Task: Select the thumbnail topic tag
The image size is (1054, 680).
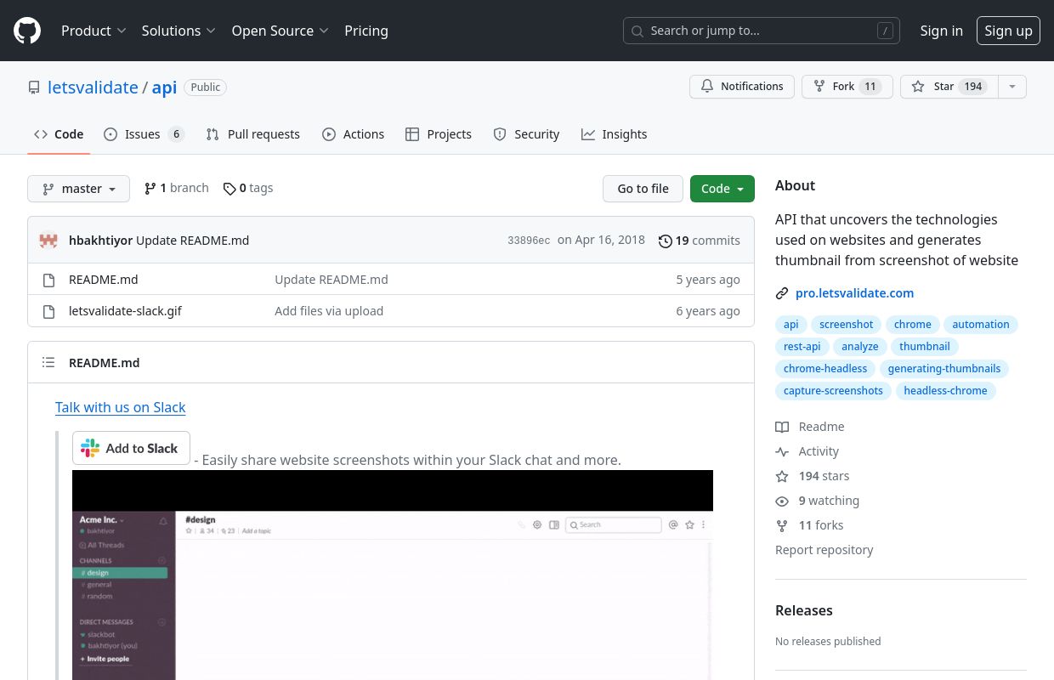Action: point(925,347)
